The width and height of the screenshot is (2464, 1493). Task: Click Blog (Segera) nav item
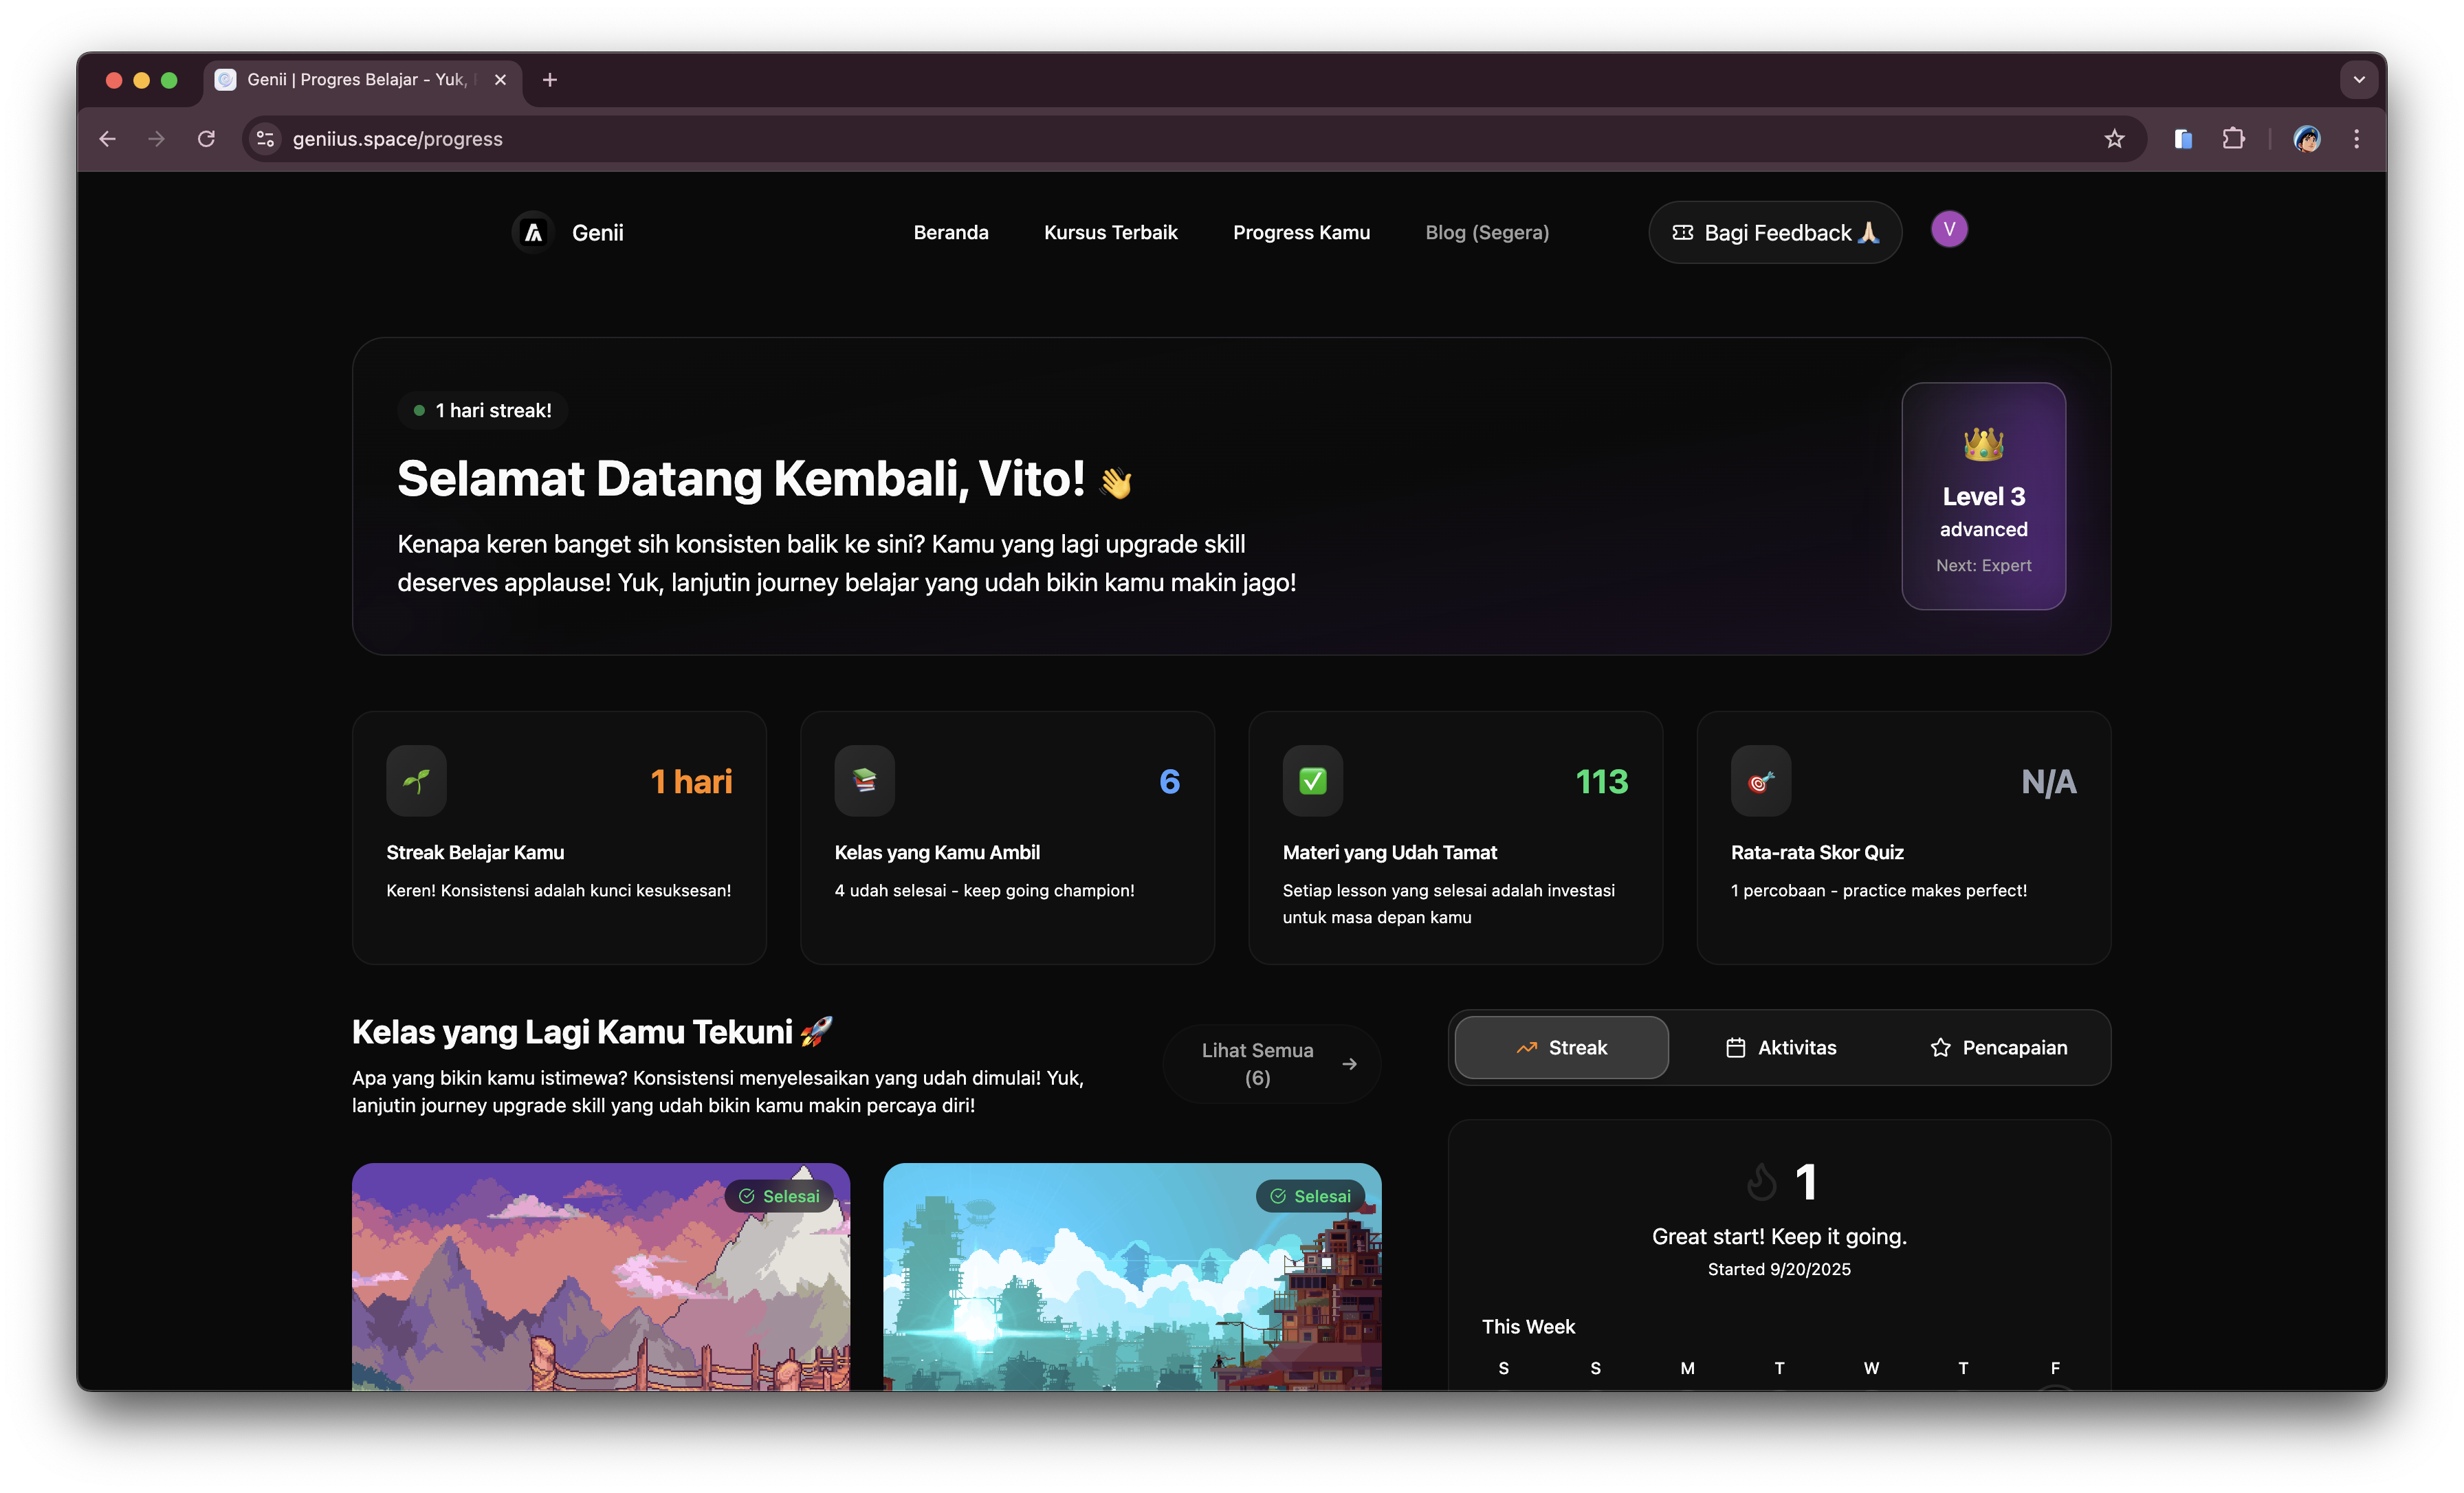[1486, 232]
